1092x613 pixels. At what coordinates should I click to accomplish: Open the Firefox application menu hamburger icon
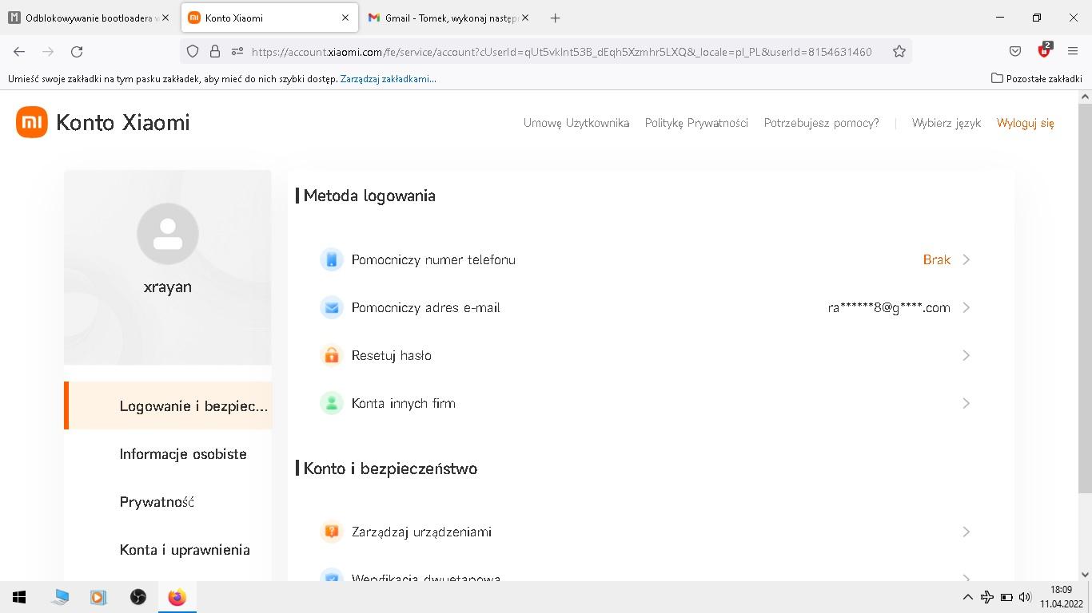1073,51
